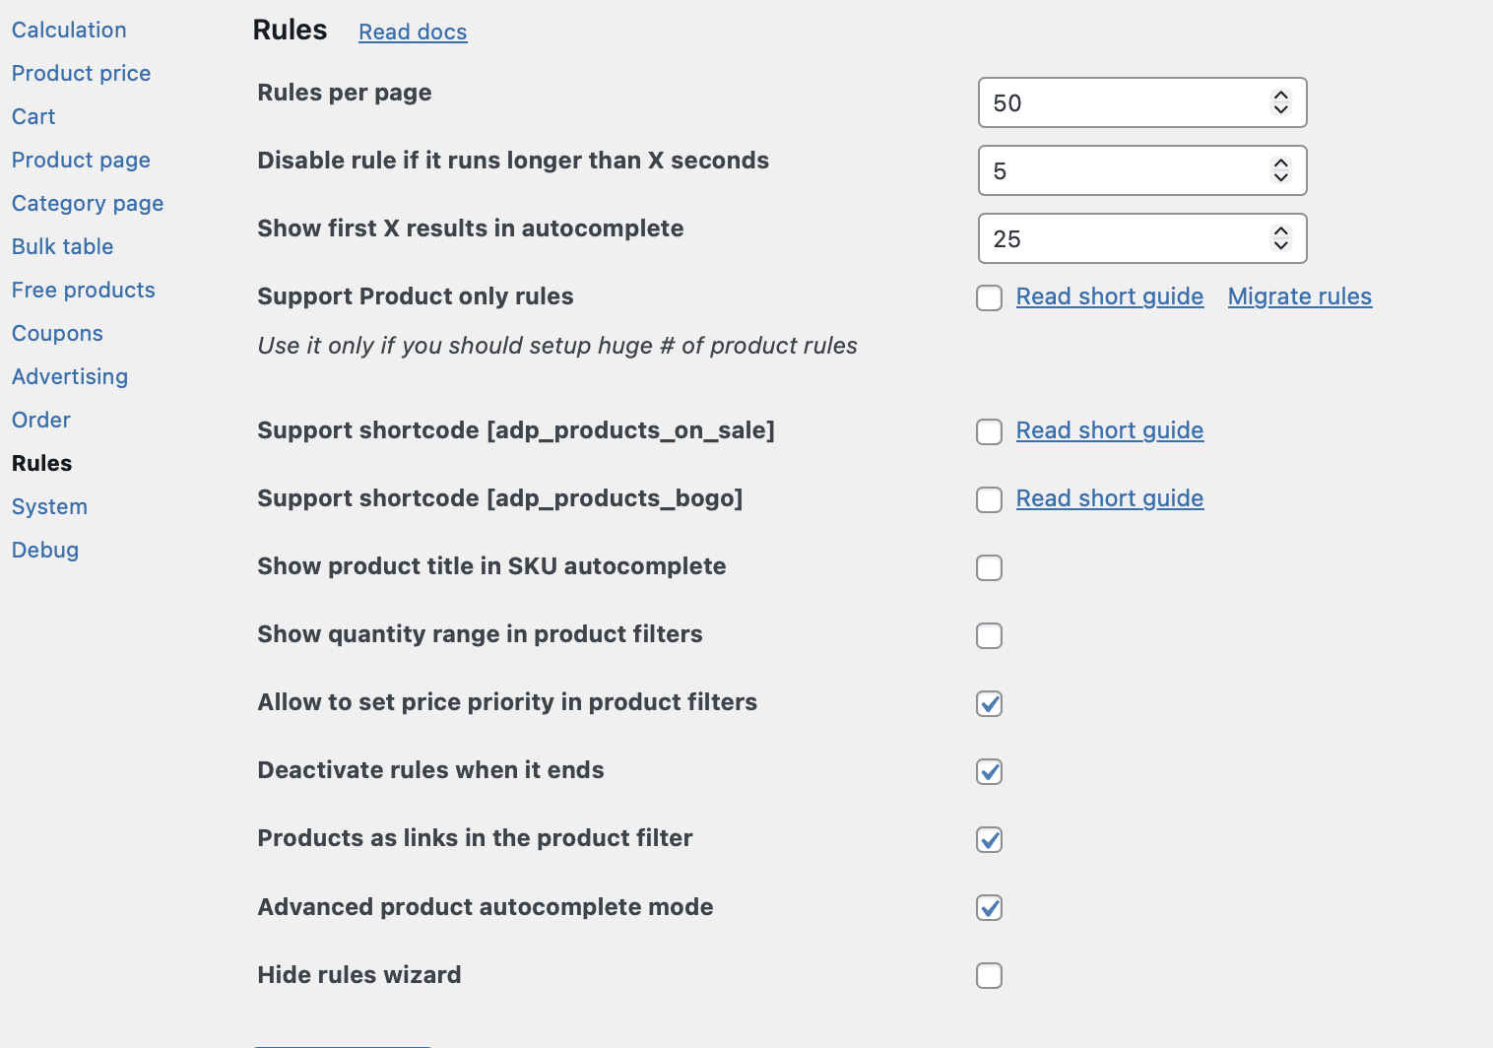
Task: Check Show product title in SKU autocomplete
Action: point(989,567)
